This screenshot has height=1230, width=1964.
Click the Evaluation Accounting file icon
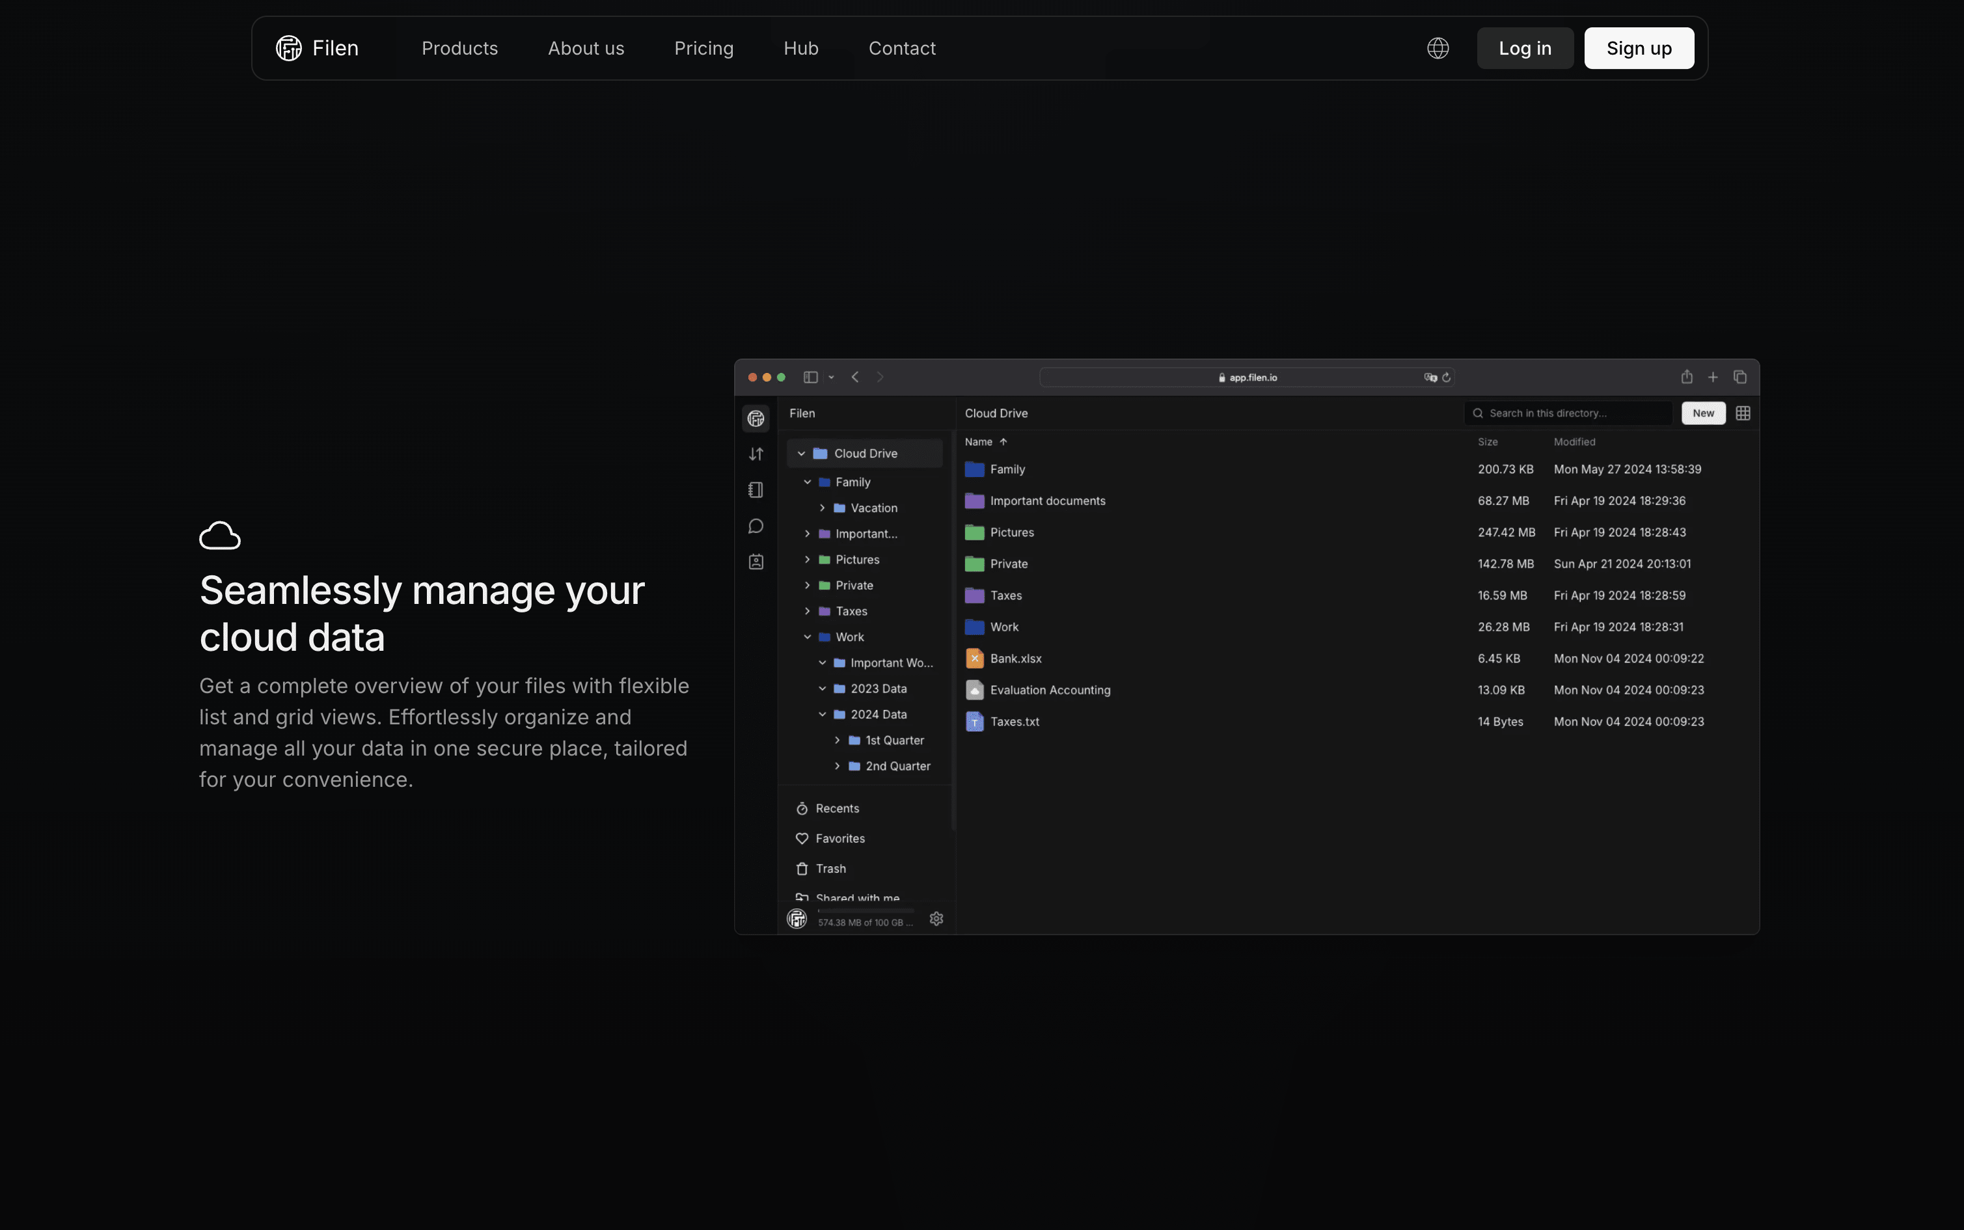point(974,690)
